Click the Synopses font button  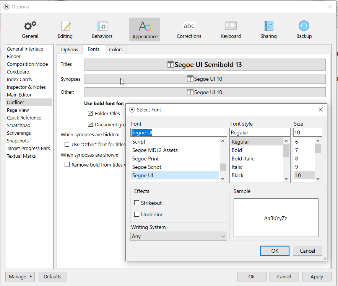[205, 79]
